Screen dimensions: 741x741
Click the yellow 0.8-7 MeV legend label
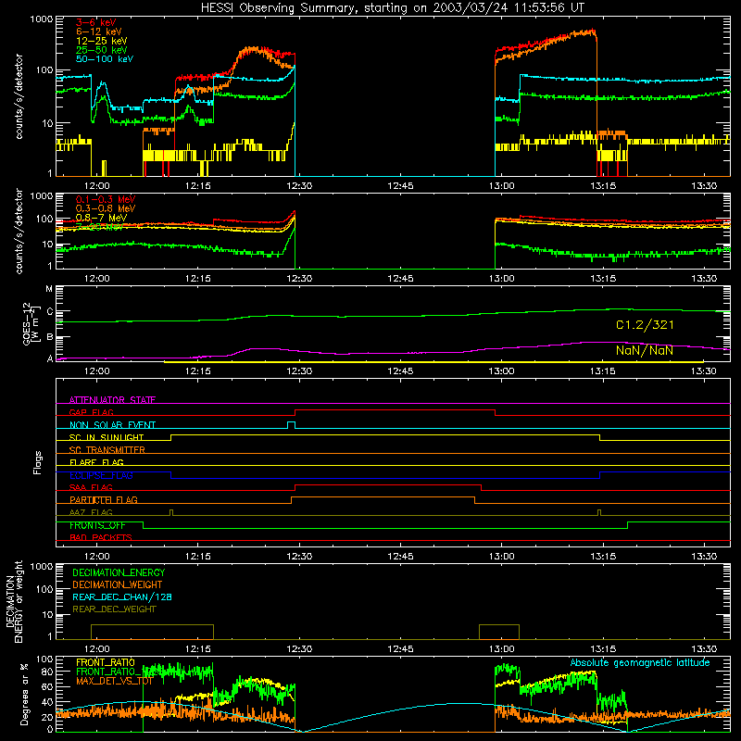coord(102,218)
